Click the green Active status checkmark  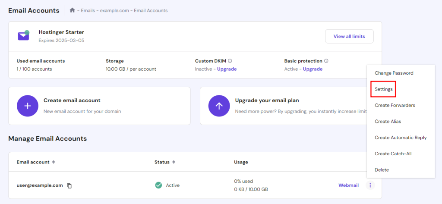[158, 185]
